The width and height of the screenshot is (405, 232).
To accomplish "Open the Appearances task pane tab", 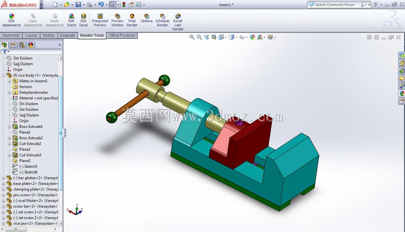I will coord(402,93).
